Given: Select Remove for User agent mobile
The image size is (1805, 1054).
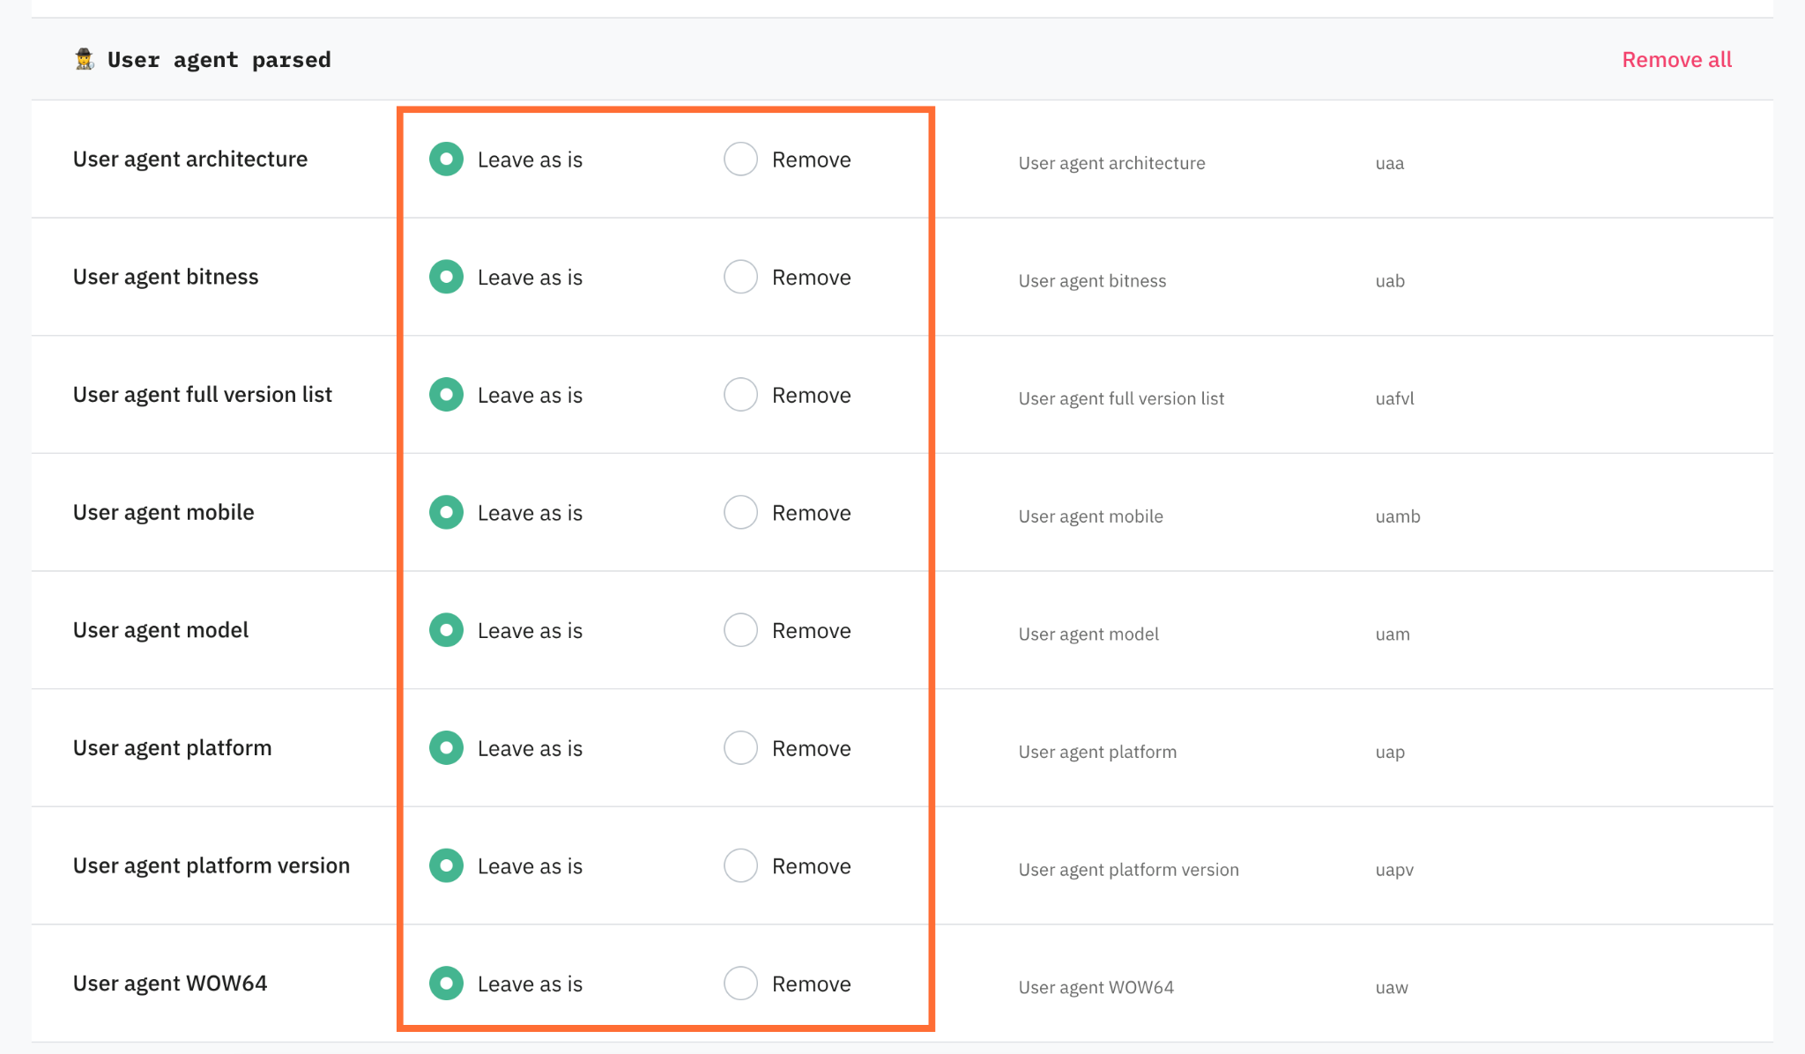Looking at the screenshot, I should pos(740,512).
